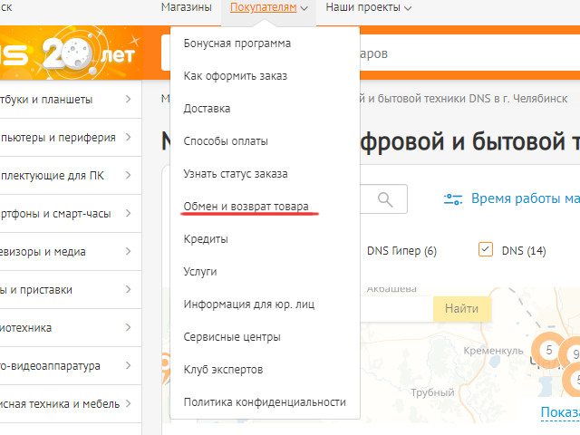Viewport: 580px width, 435px height.
Task: Click Обмен и возврат товара entry
Action: [246, 207]
